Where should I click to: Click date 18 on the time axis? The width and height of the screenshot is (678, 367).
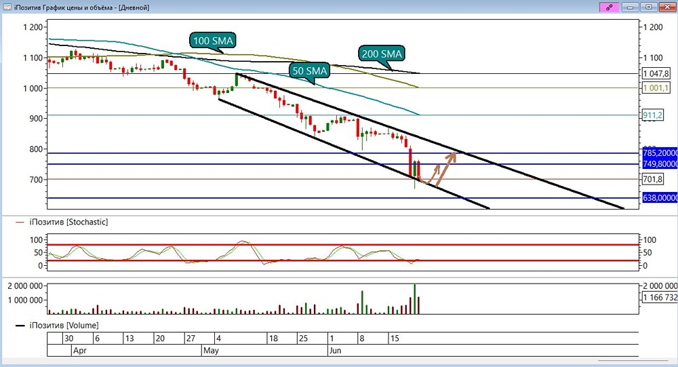(273, 339)
